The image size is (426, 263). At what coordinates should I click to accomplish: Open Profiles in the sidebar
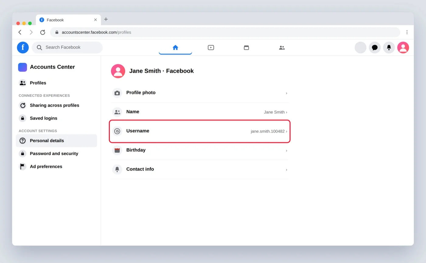pyautogui.click(x=56, y=83)
